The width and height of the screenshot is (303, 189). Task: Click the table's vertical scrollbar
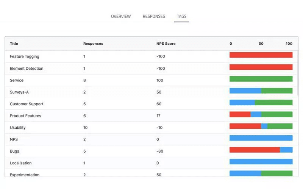298,72
